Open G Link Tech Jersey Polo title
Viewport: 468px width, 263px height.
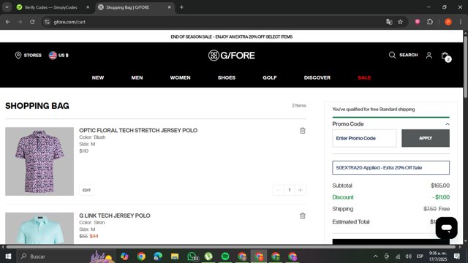[x=115, y=216]
